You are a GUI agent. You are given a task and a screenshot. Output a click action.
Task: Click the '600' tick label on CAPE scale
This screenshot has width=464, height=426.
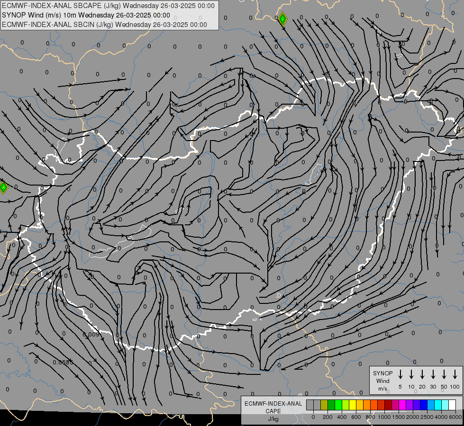coord(356,417)
